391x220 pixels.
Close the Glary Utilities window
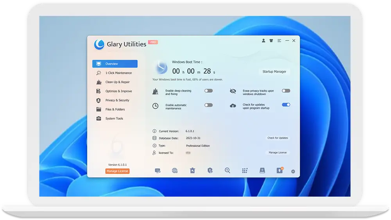point(294,41)
